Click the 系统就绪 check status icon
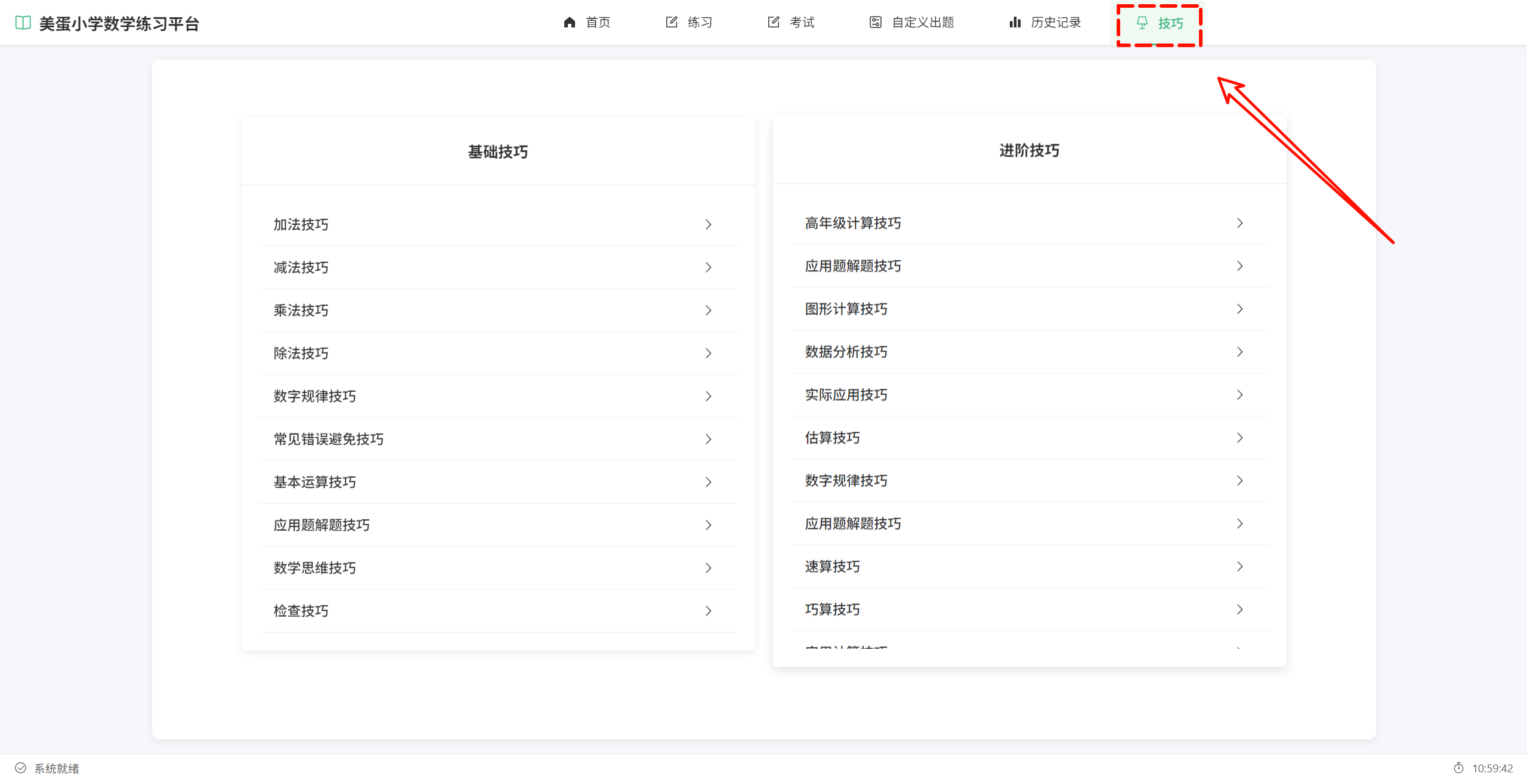This screenshot has width=1527, height=780. (x=21, y=768)
